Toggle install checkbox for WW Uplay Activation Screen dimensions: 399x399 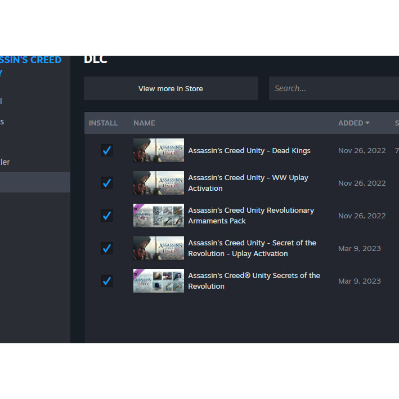106,183
